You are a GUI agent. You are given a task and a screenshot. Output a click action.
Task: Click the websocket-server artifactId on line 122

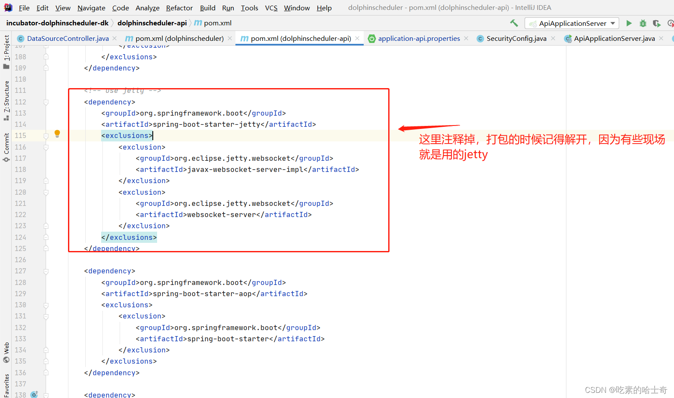(222, 214)
